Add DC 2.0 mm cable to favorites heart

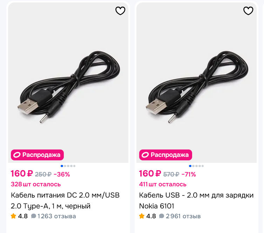[120, 11]
